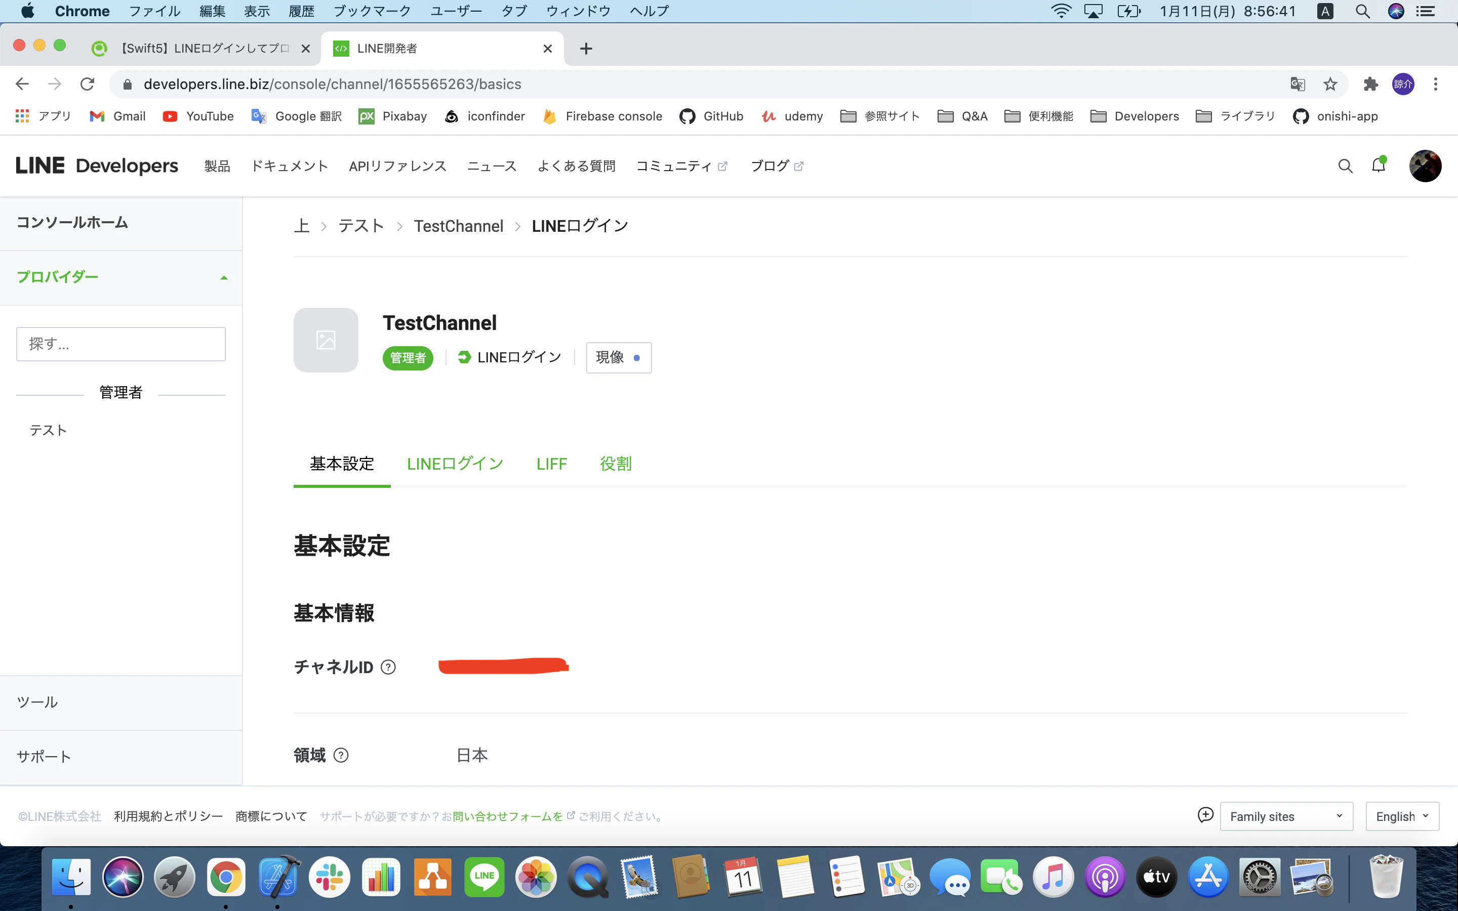Open the ドキュメント nav item
The width and height of the screenshot is (1458, 911).
click(290, 167)
